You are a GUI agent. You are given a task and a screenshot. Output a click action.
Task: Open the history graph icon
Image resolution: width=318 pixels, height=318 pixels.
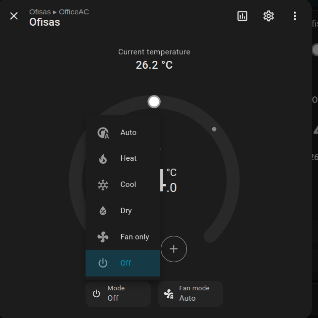pos(242,16)
